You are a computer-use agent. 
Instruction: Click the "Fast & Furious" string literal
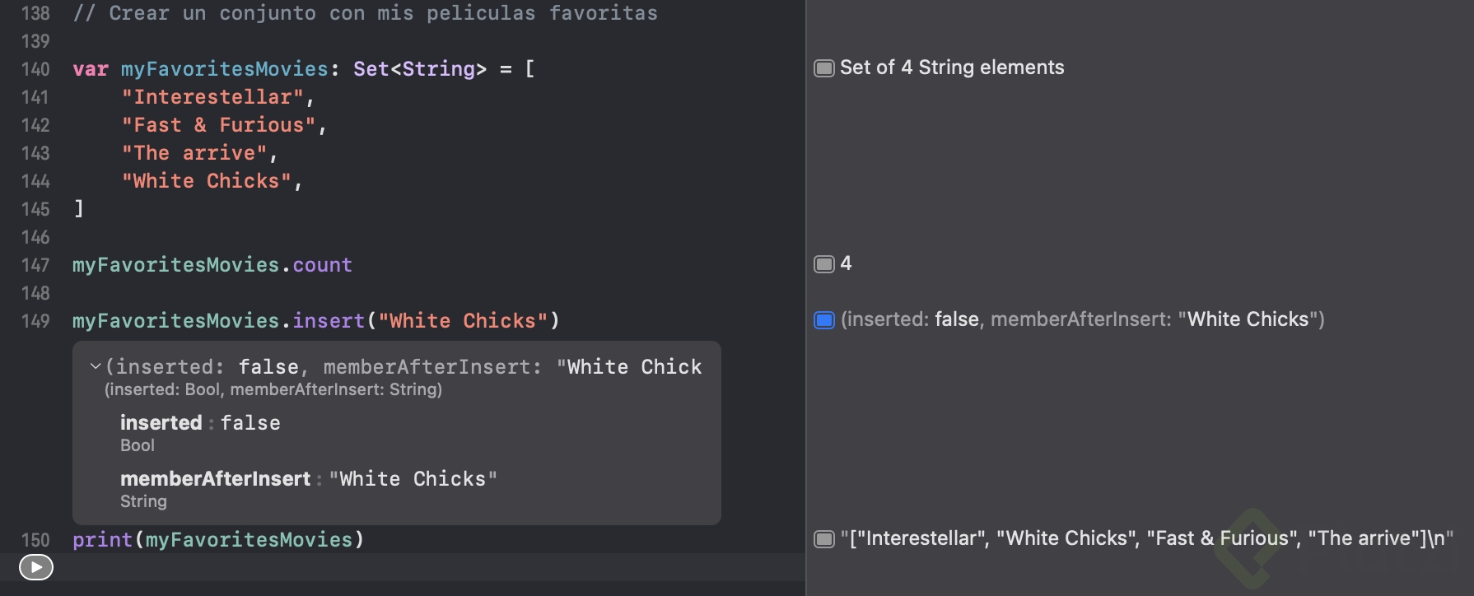(218, 125)
